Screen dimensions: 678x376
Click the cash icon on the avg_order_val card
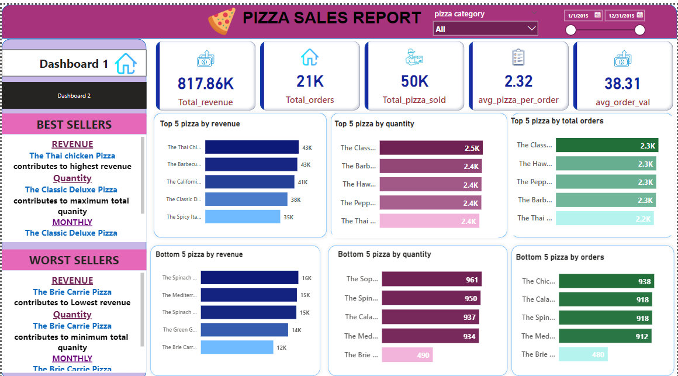pos(622,57)
